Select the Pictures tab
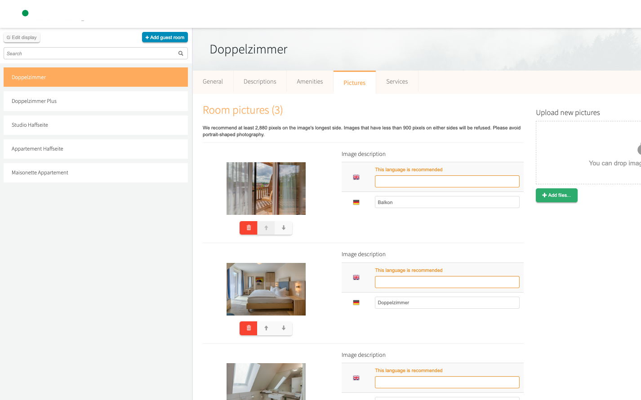 click(x=354, y=83)
